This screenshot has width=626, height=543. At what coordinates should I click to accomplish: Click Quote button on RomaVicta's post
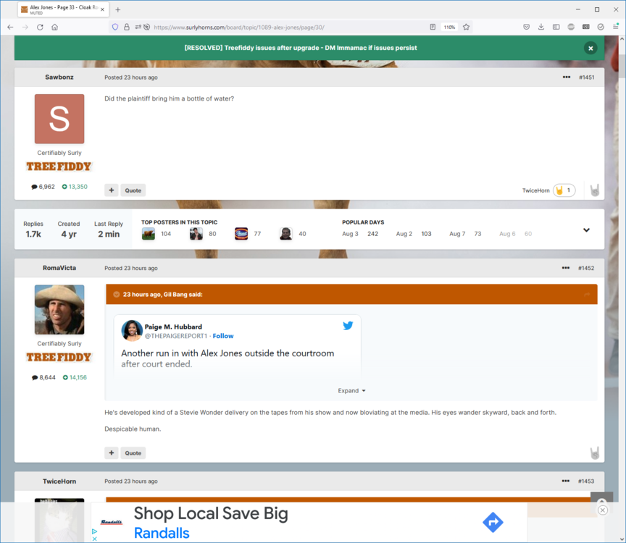(x=133, y=453)
